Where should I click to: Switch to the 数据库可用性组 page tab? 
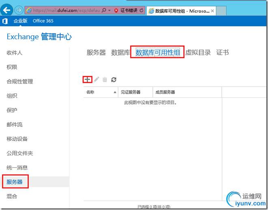(x=158, y=52)
